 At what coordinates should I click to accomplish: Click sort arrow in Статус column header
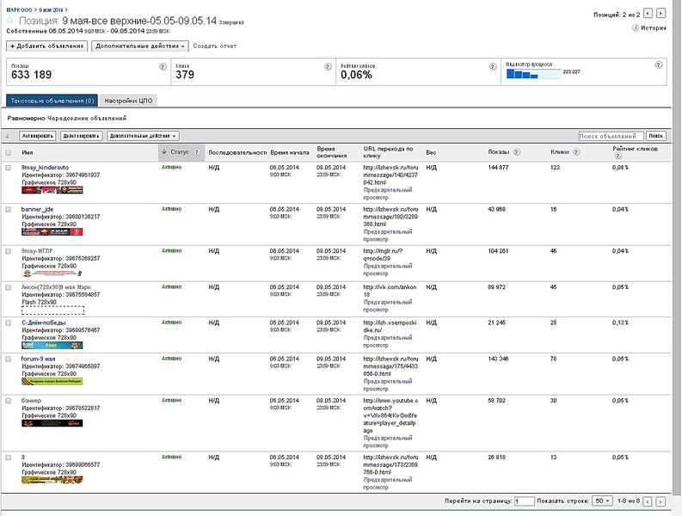[x=164, y=152]
